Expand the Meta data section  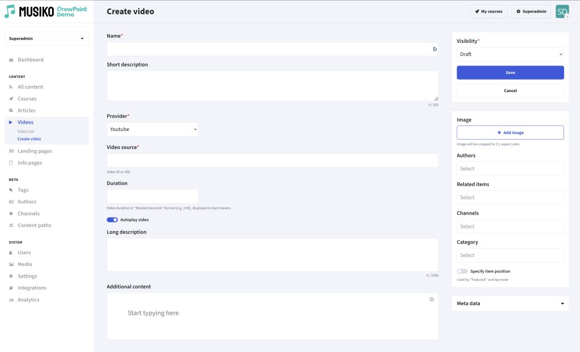tap(510, 303)
